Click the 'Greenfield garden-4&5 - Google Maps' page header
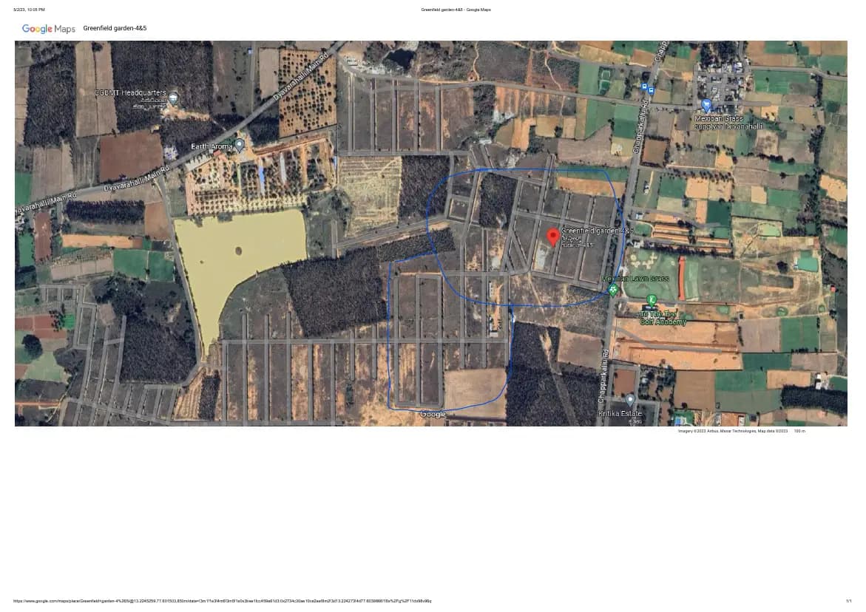This screenshot has width=866, height=612. point(456,10)
